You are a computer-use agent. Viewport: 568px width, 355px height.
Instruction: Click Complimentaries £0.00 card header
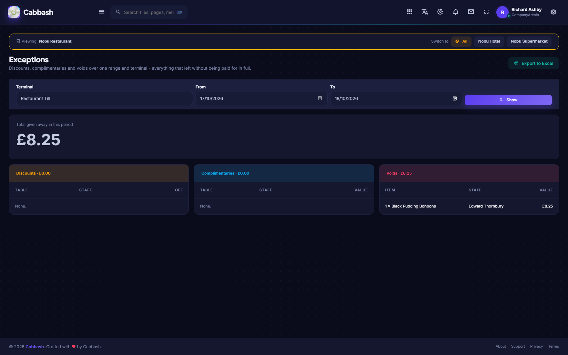284,173
